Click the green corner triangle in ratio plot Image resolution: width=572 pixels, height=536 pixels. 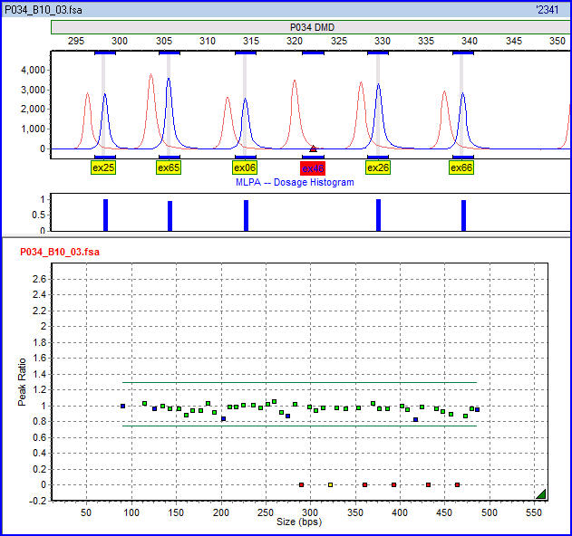540,493
